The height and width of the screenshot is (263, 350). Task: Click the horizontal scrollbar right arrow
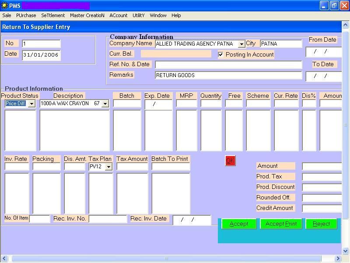pos(338,259)
